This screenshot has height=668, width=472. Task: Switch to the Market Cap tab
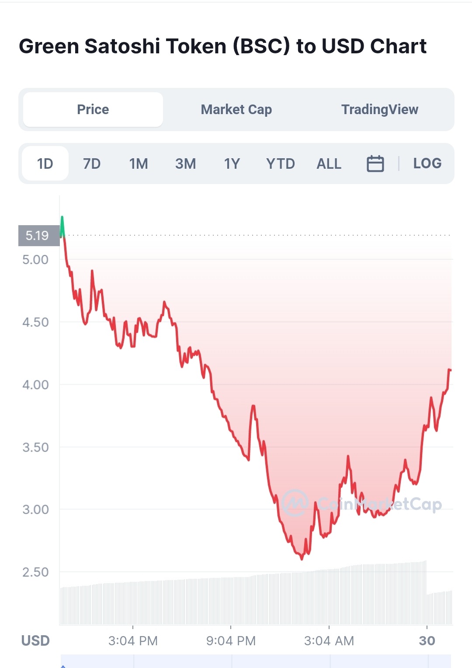[x=236, y=109]
